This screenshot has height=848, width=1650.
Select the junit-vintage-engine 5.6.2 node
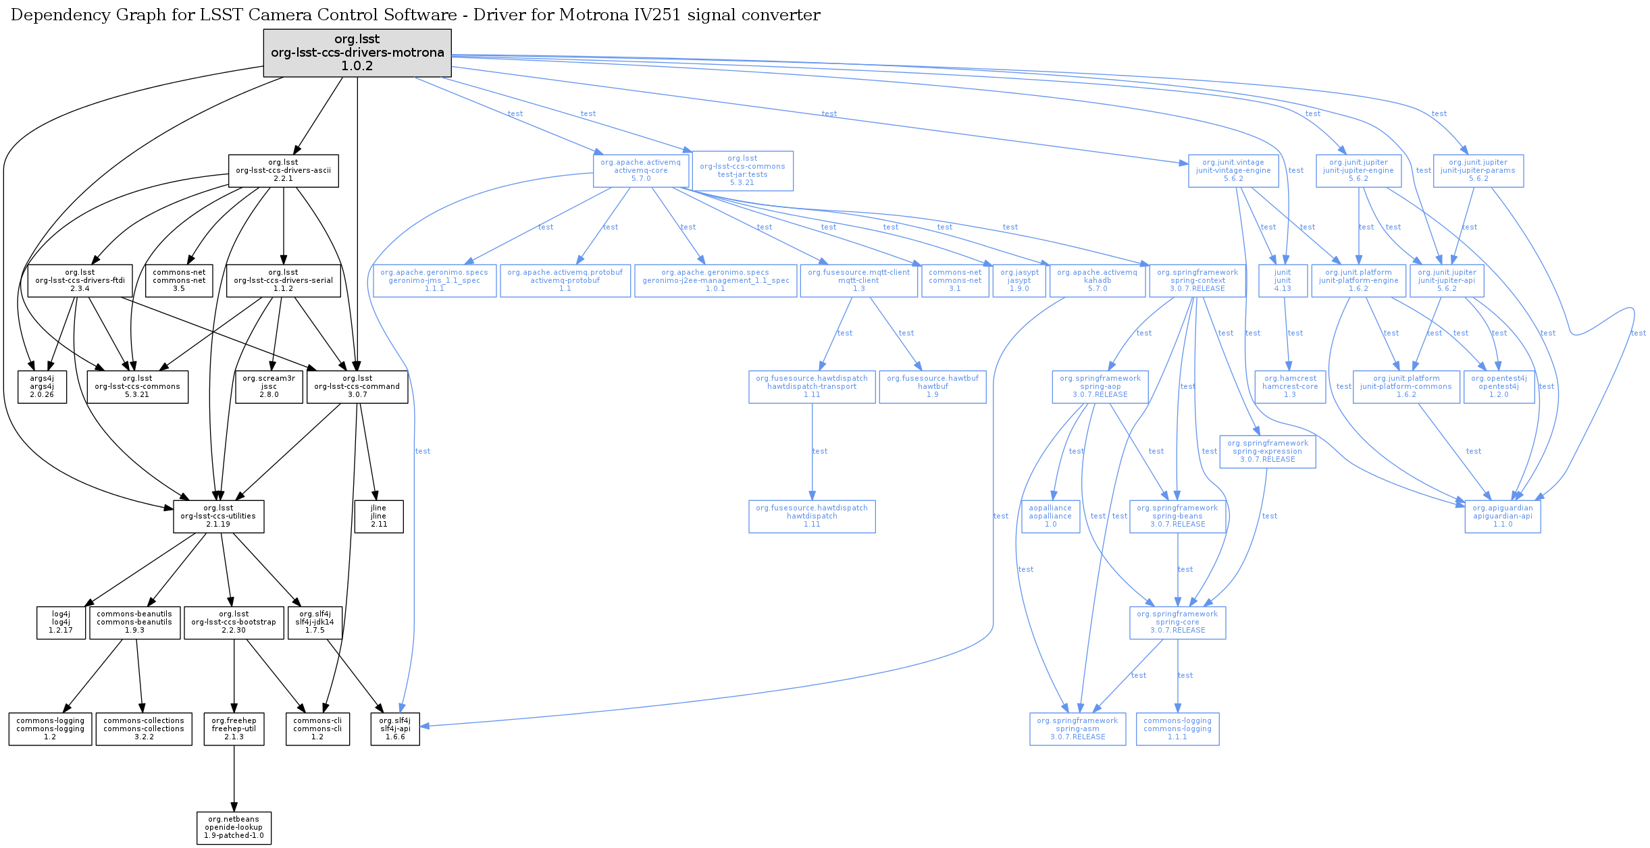click(1233, 171)
